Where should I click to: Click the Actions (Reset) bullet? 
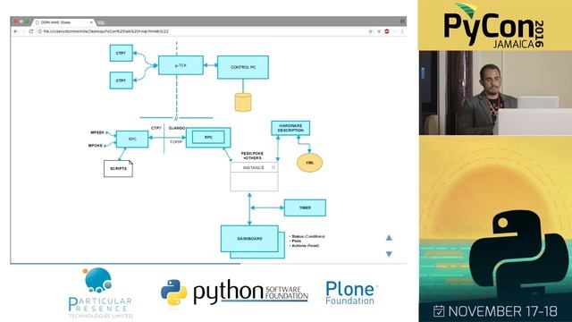[x=305, y=246]
